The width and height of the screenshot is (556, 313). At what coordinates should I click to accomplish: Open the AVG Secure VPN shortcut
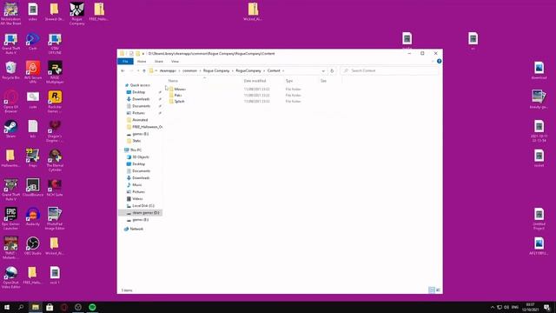(33, 72)
